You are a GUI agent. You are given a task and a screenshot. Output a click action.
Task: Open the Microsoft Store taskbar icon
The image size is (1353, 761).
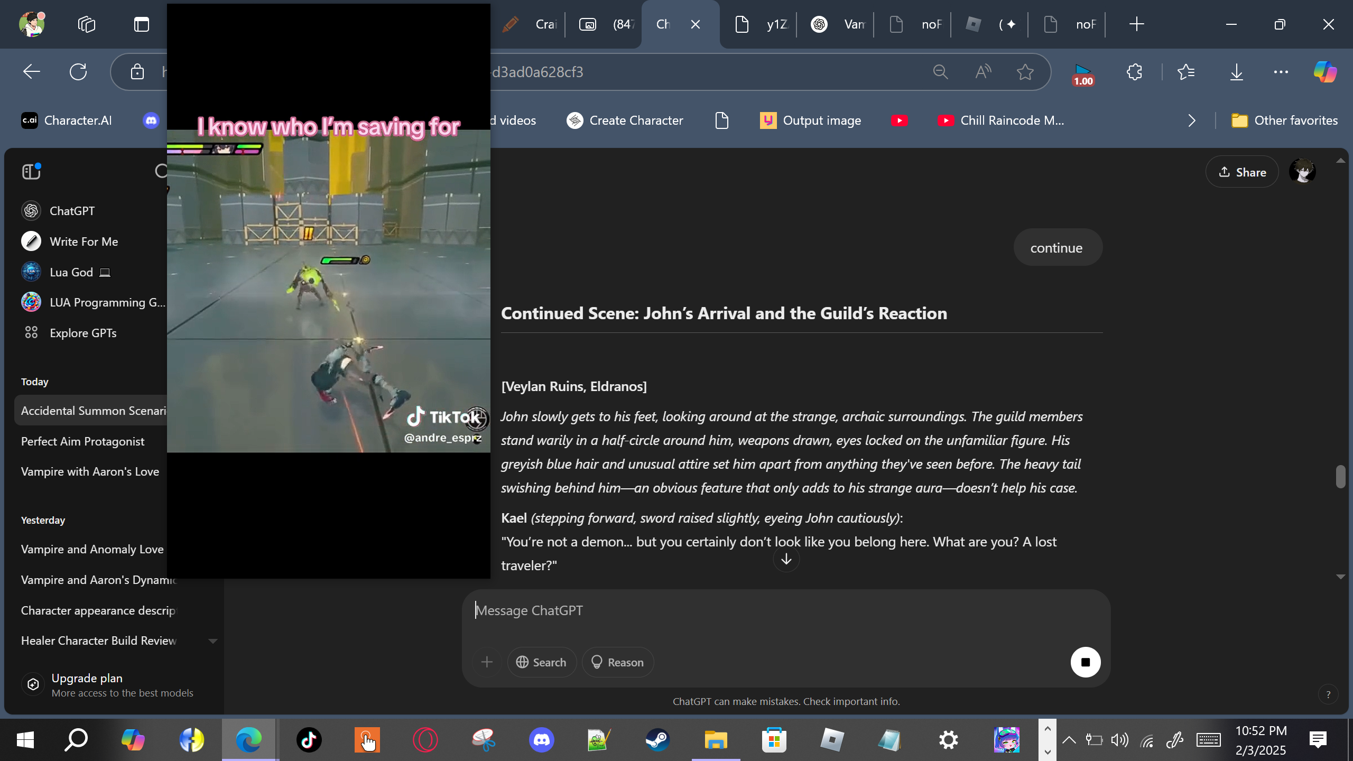(774, 740)
